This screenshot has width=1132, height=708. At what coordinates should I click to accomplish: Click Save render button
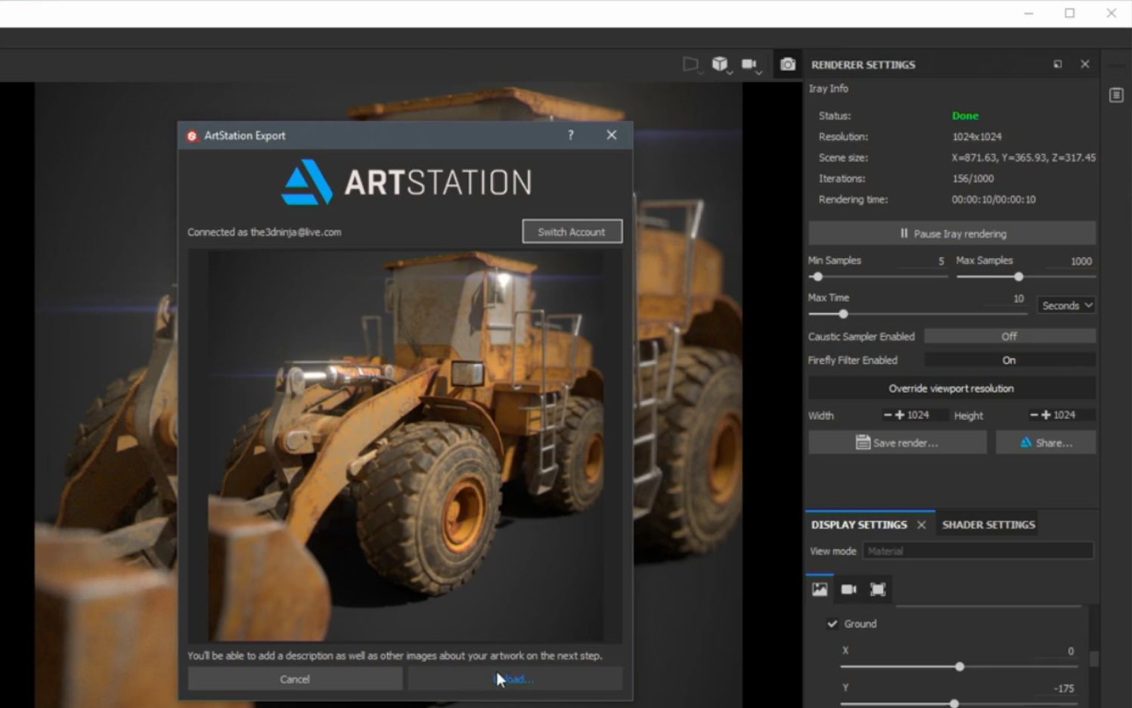coord(898,442)
